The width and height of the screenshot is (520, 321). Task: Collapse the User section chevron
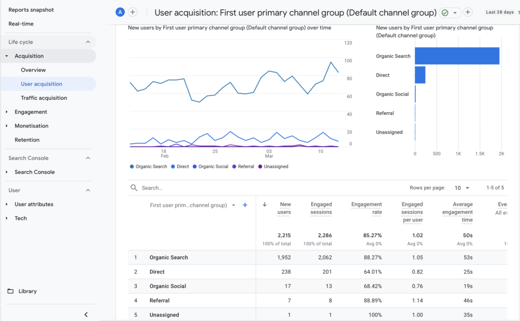(x=88, y=190)
